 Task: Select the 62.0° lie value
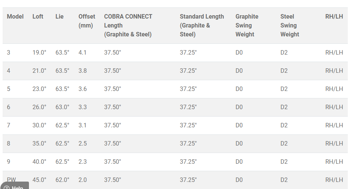click(62, 180)
